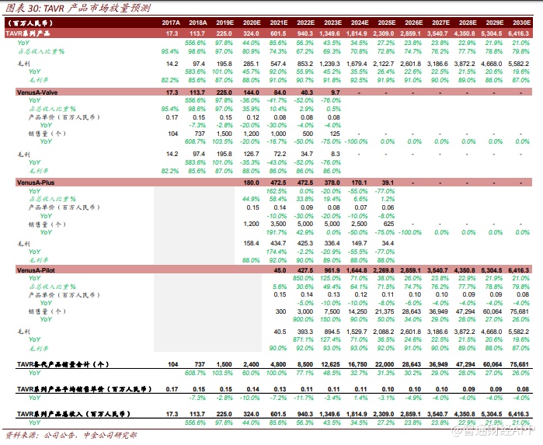
Task: Click VenusA-Plus gross profit value 158.4
Action: (252, 243)
